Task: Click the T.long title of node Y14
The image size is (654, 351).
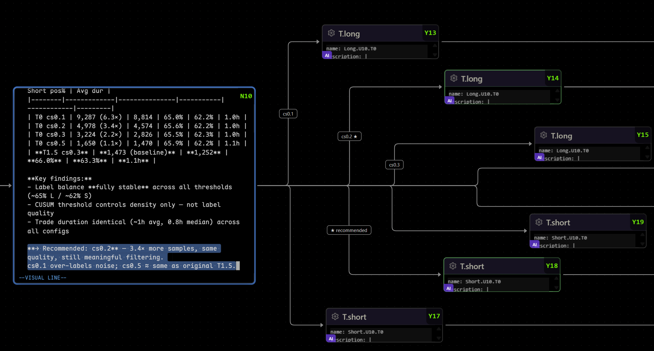Action: pyautogui.click(x=471, y=79)
